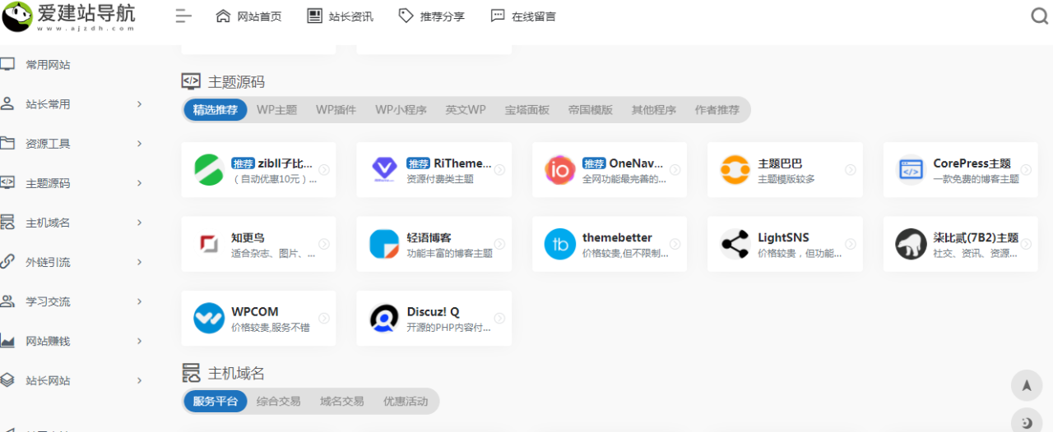Click the layers icon beside 站长网站
Viewport: 1053px width, 432px height.
click(x=7, y=380)
